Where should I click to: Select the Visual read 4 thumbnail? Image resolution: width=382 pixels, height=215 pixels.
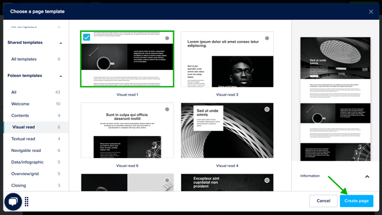point(227,130)
